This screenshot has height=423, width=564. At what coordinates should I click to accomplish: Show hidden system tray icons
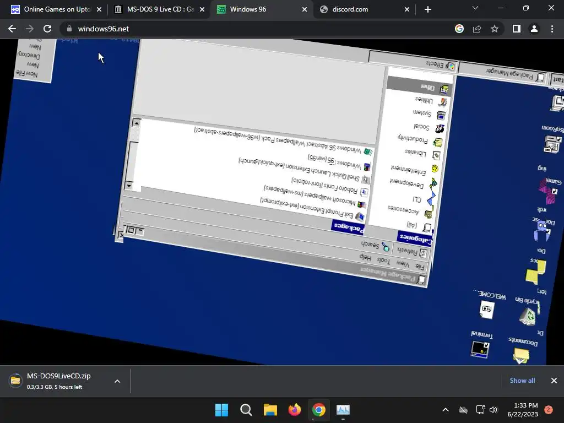(445, 410)
